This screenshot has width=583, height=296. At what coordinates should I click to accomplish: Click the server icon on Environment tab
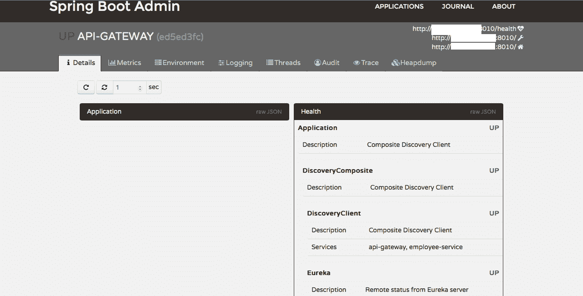[x=158, y=63]
